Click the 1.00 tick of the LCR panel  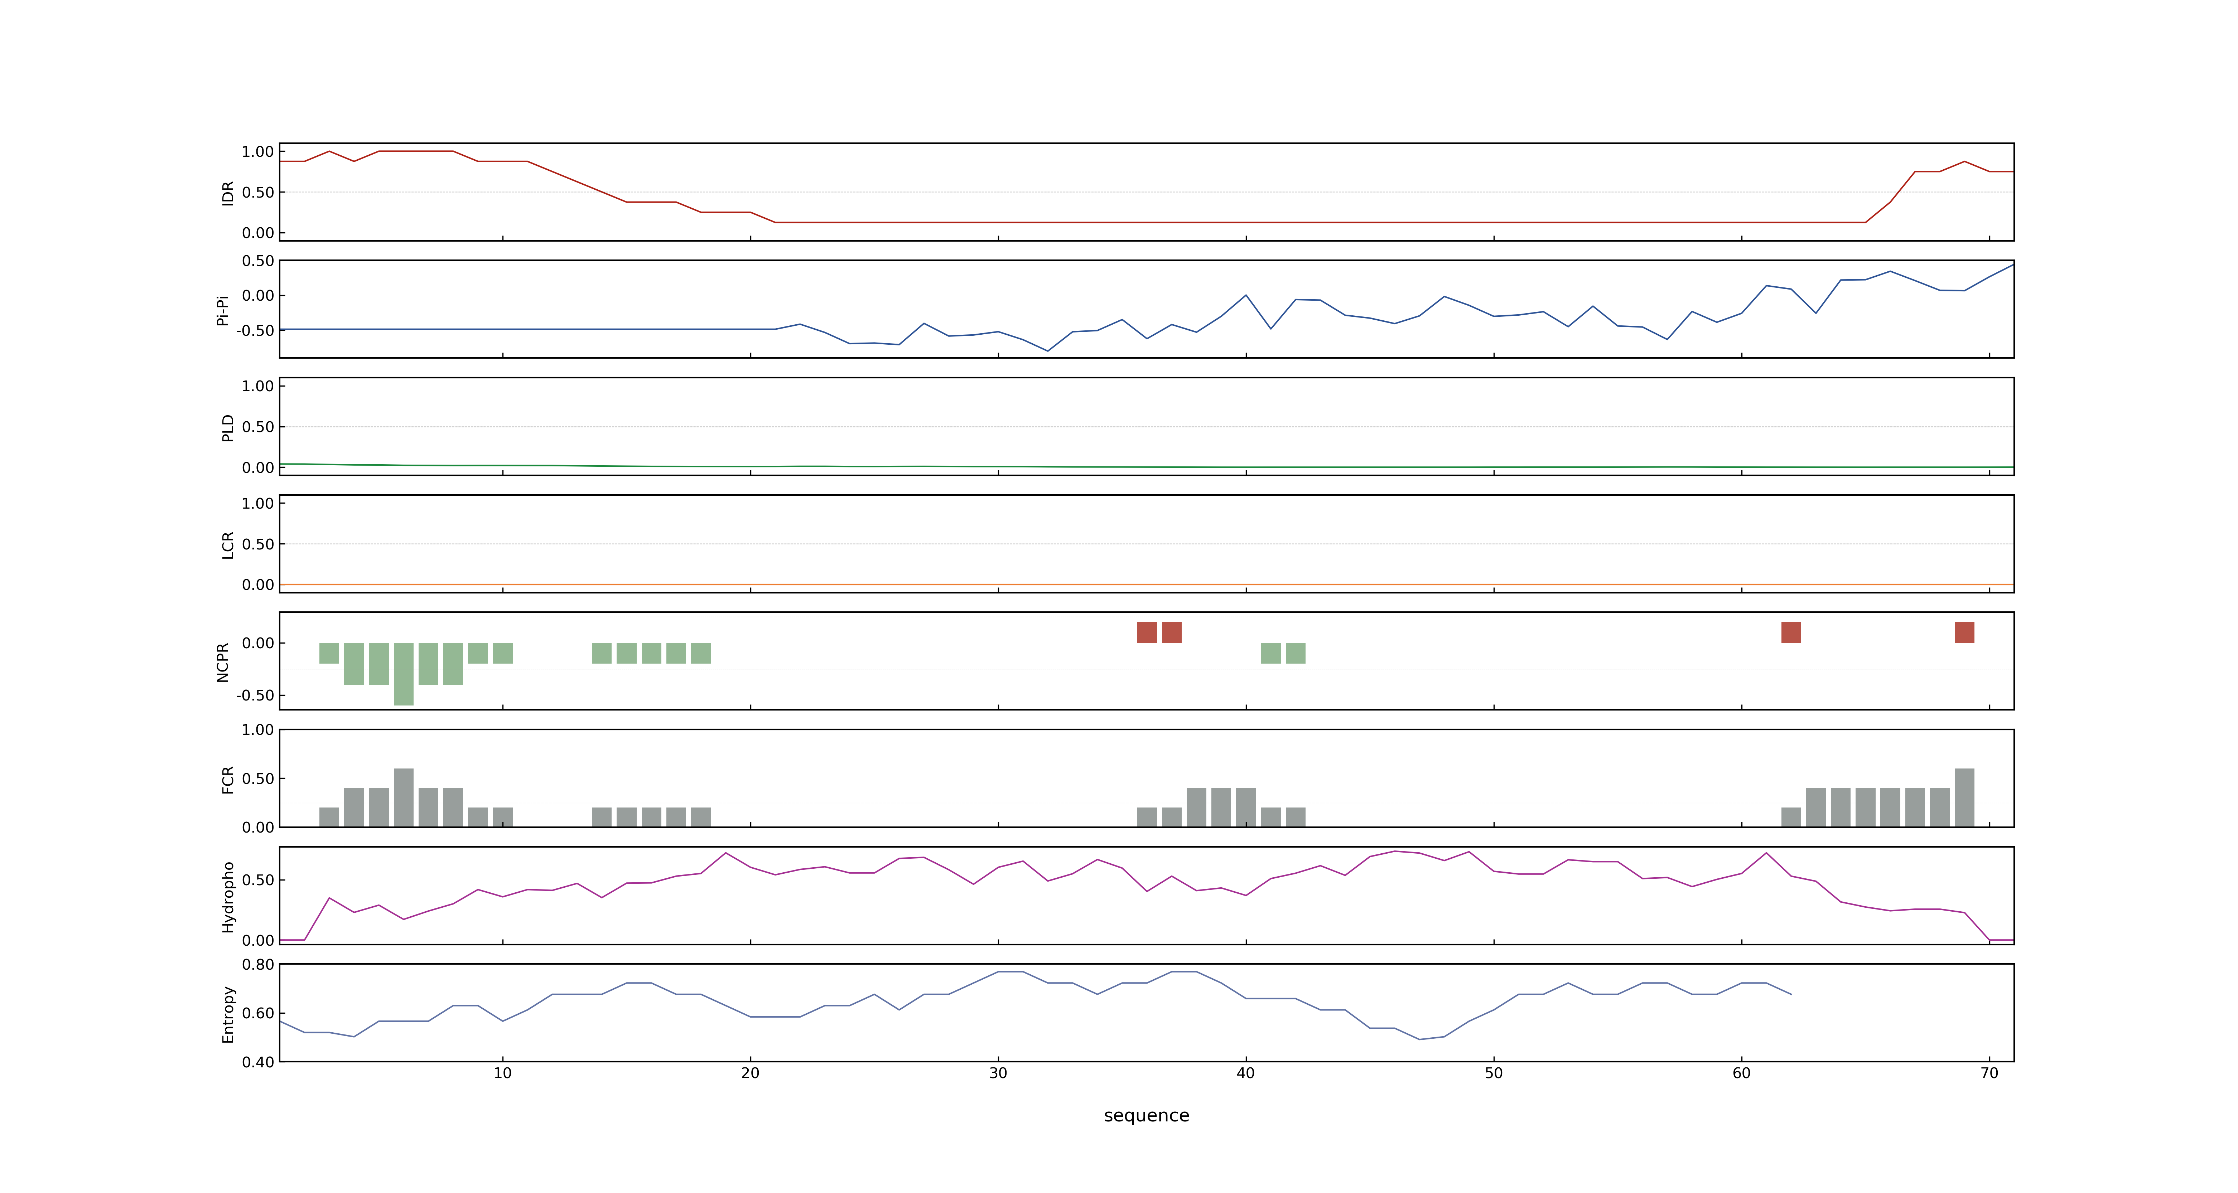pyautogui.click(x=258, y=504)
